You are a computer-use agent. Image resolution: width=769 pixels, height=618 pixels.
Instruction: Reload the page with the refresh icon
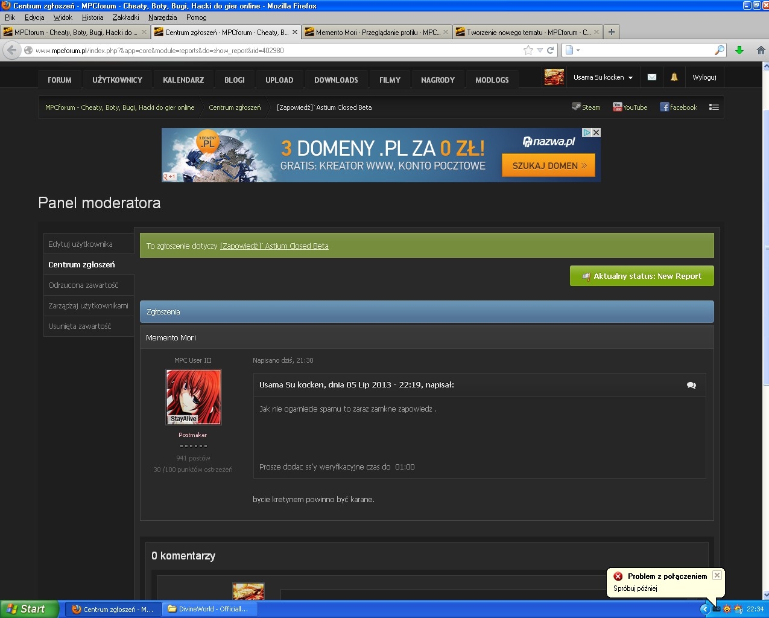pyautogui.click(x=550, y=50)
